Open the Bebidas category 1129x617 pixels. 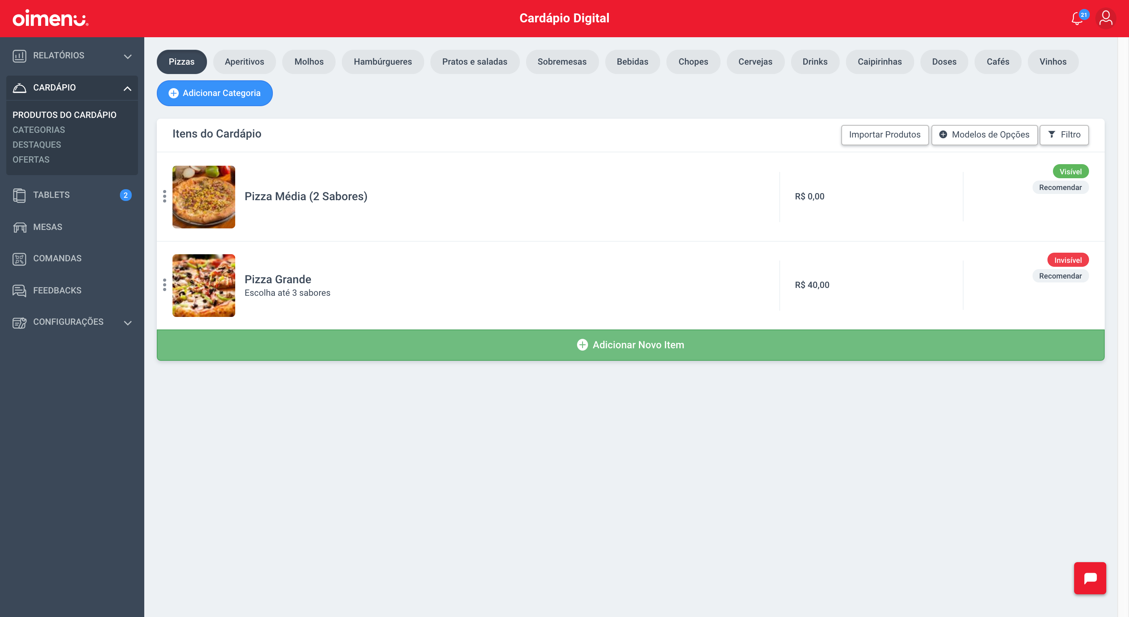(632, 62)
